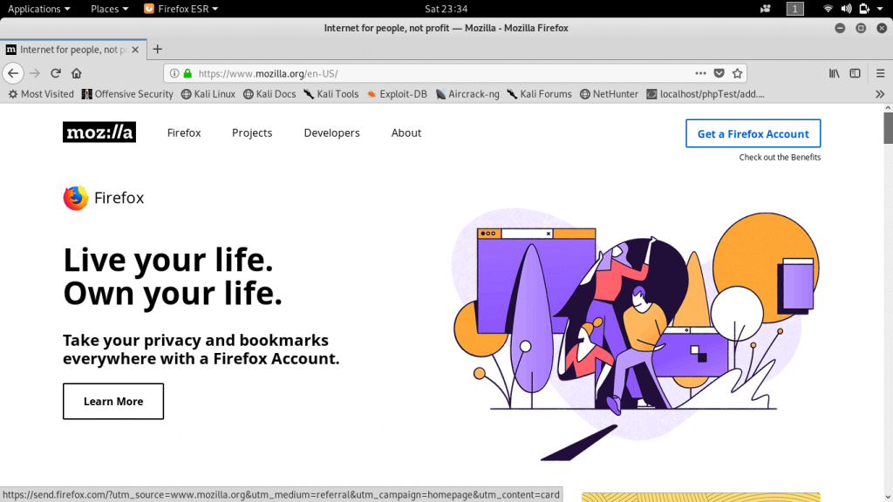Go back with the back arrow button

[13, 73]
